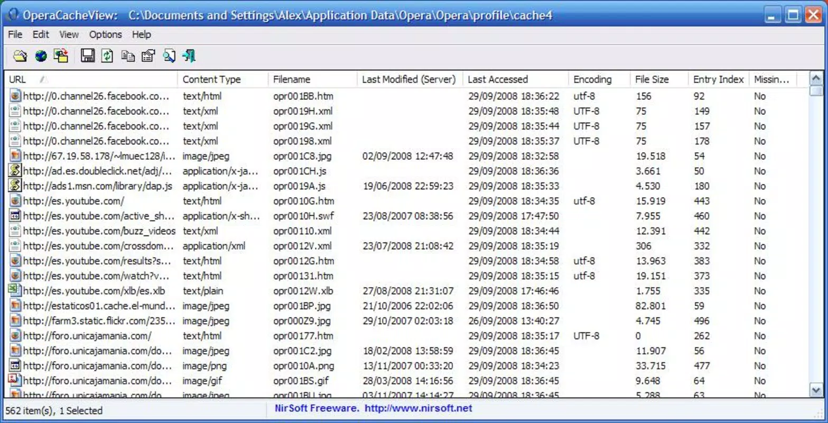The width and height of the screenshot is (828, 423).
Task: Click the Exit door toolbar icon
Action: (189, 56)
